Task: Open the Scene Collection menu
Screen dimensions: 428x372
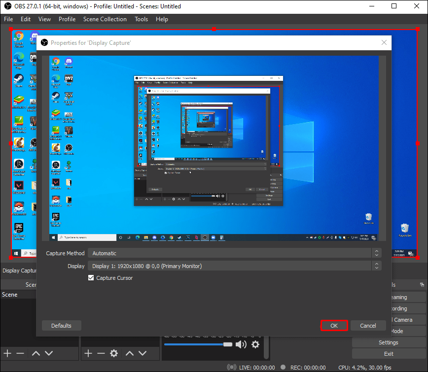Action: pos(105,19)
